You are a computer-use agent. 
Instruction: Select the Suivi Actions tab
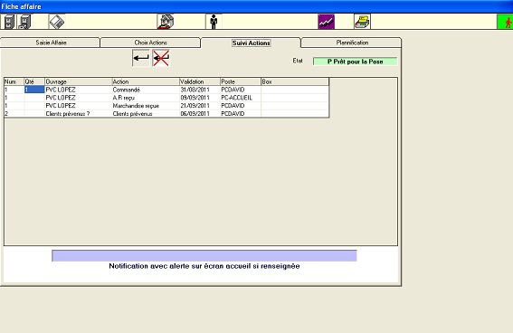(x=251, y=43)
